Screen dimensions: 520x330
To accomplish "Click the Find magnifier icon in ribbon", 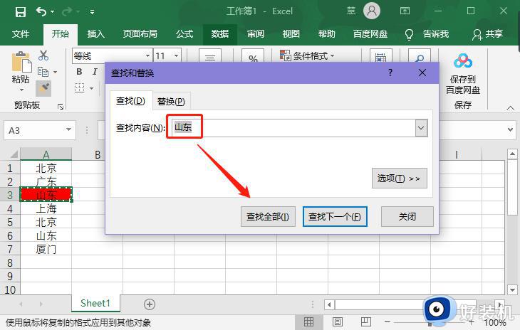I will point(420,56).
